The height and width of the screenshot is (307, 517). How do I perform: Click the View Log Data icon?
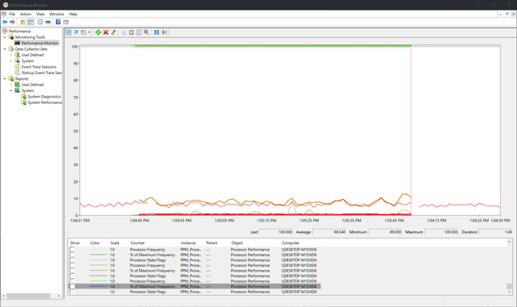pyautogui.click(x=76, y=32)
